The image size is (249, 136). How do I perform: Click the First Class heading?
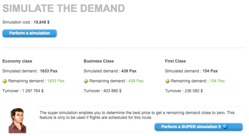[175, 61]
